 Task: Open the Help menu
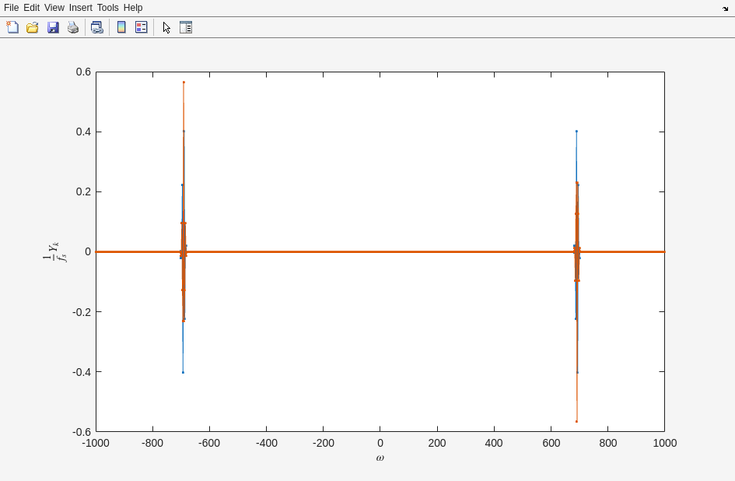(133, 8)
